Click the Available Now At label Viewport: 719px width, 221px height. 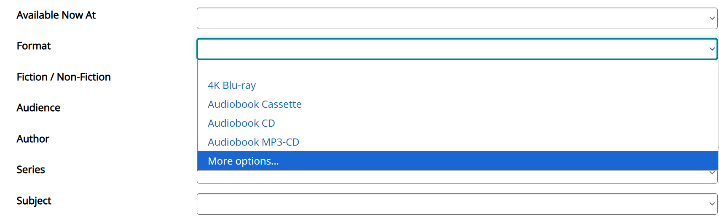56,15
